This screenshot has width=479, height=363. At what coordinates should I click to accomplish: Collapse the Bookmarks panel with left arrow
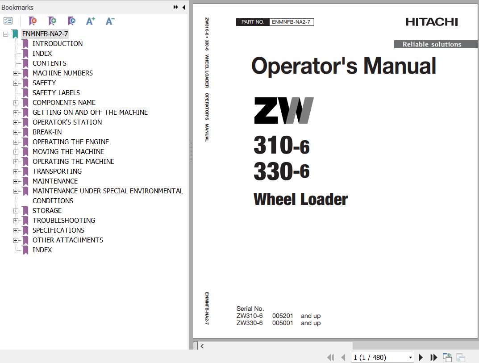tap(183, 7)
